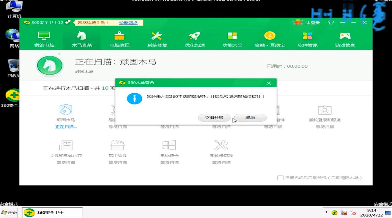This screenshot has height=218, width=392.
Task: Click the large green horse scan logo
Action: pos(50,66)
